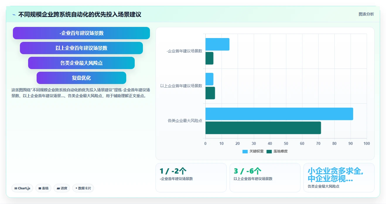Open the 1 / -2个 data card

point(191,178)
